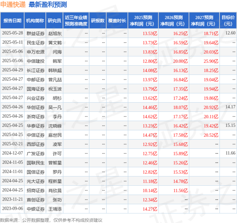Viewport: 237px width, 223px height.
Task: Click analyst name 闫海
Action: (x=57, y=52)
